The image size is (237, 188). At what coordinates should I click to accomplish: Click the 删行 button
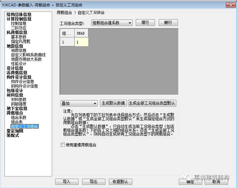pos(168,23)
